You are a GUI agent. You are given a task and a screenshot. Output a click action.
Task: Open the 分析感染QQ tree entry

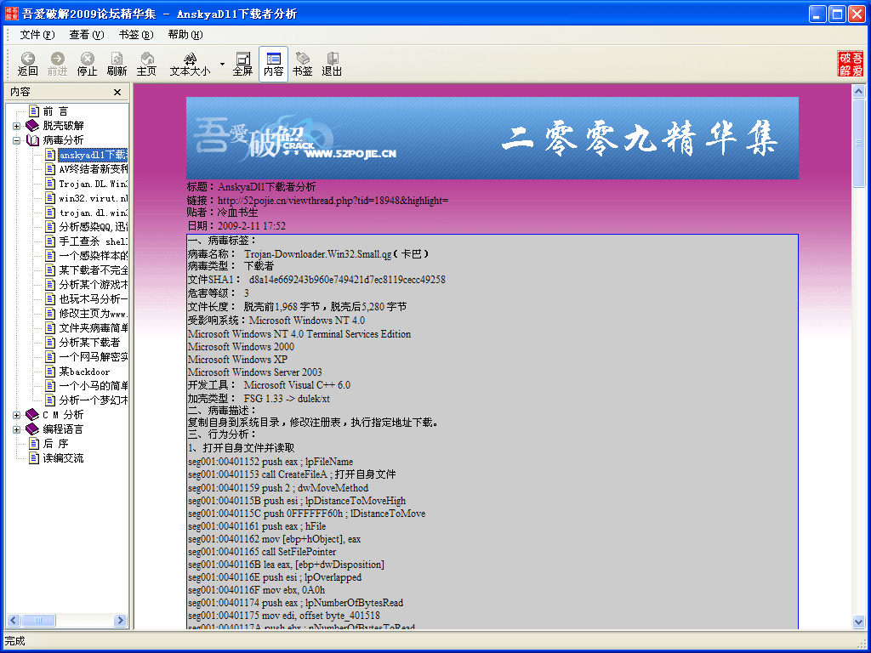point(93,227)
